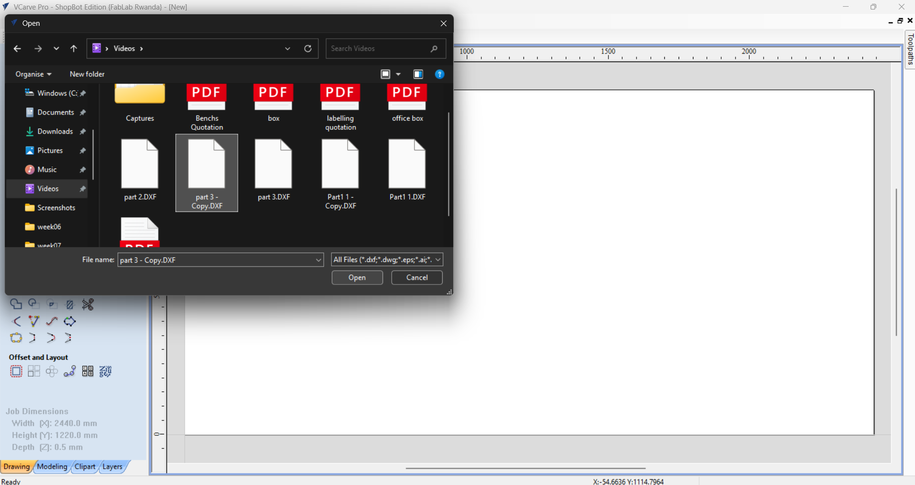The height and width of the screenshot is (485, 915).
Task: Click the New folder button
Action: (87, 74)
